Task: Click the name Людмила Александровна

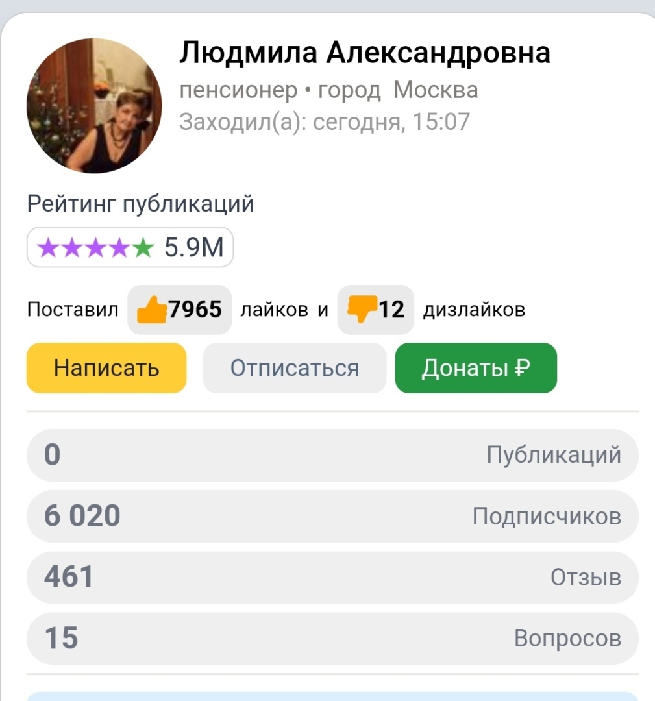Action: 364,53
